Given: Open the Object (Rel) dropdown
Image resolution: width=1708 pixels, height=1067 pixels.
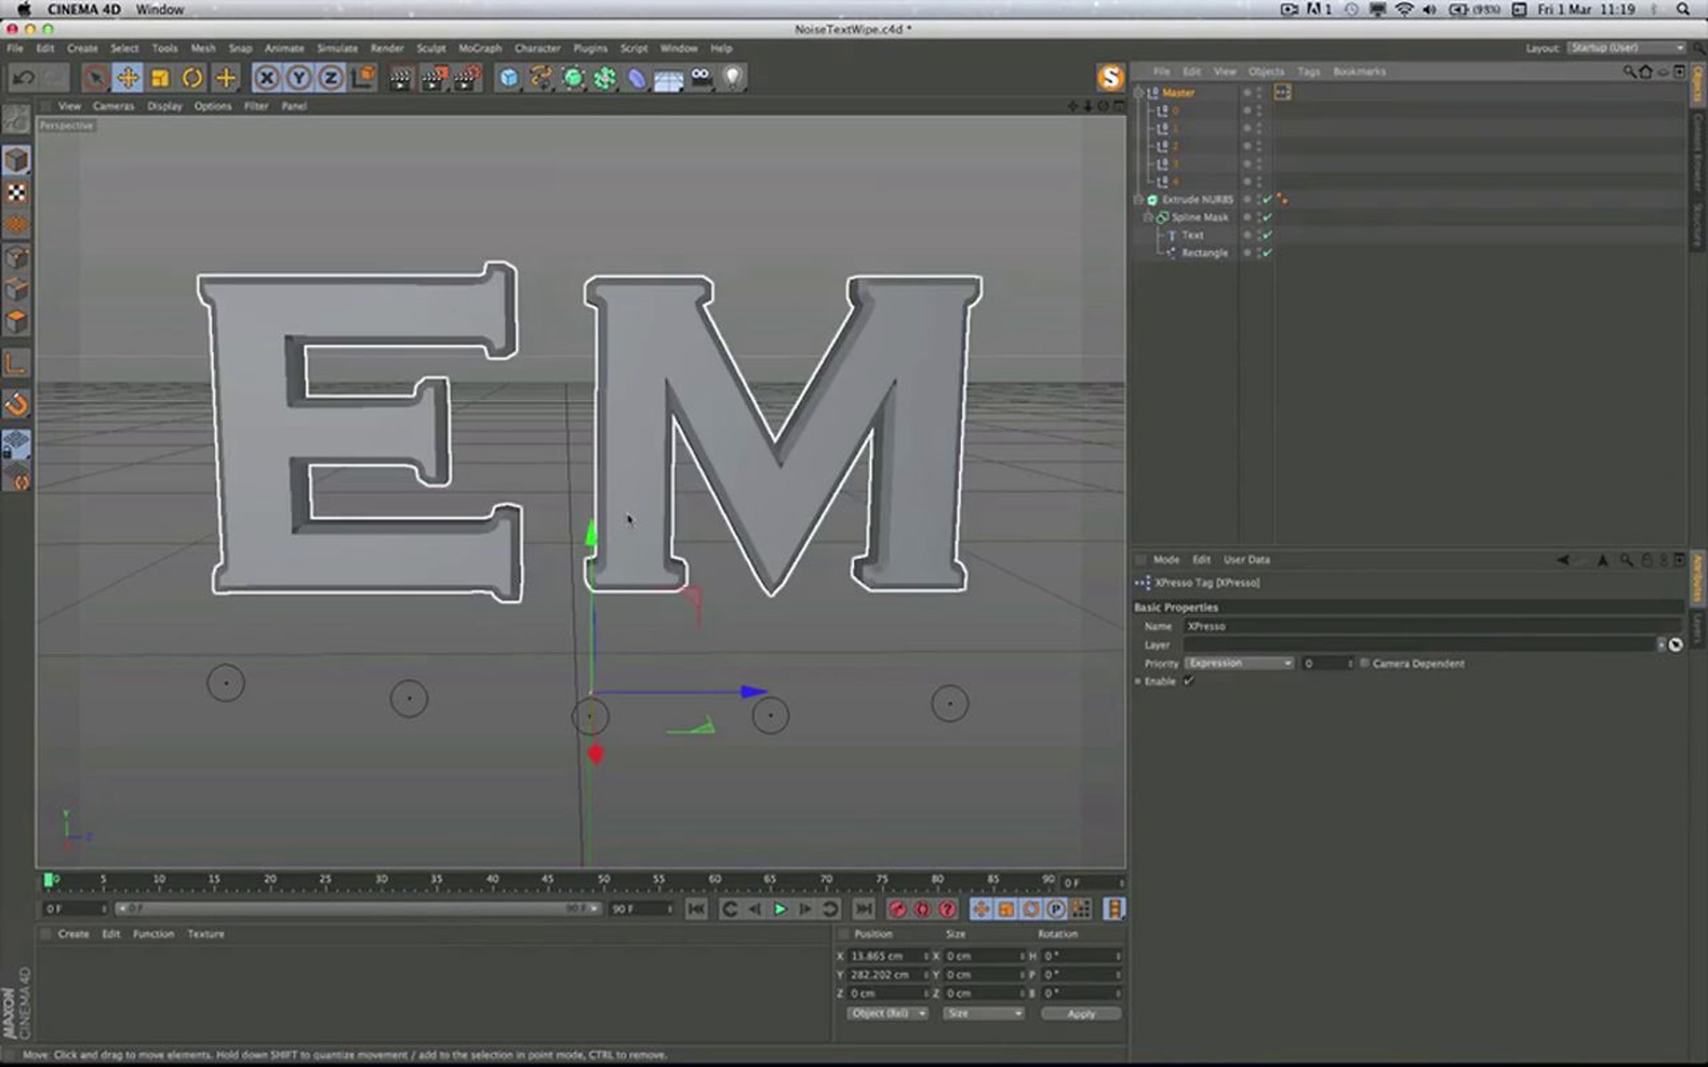Looking at the screenshot, I should (x=887, y=1013).
